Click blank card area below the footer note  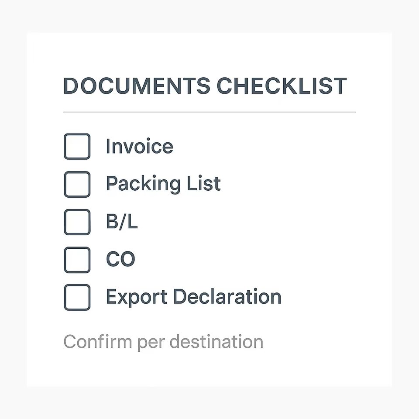coord(209,369)
